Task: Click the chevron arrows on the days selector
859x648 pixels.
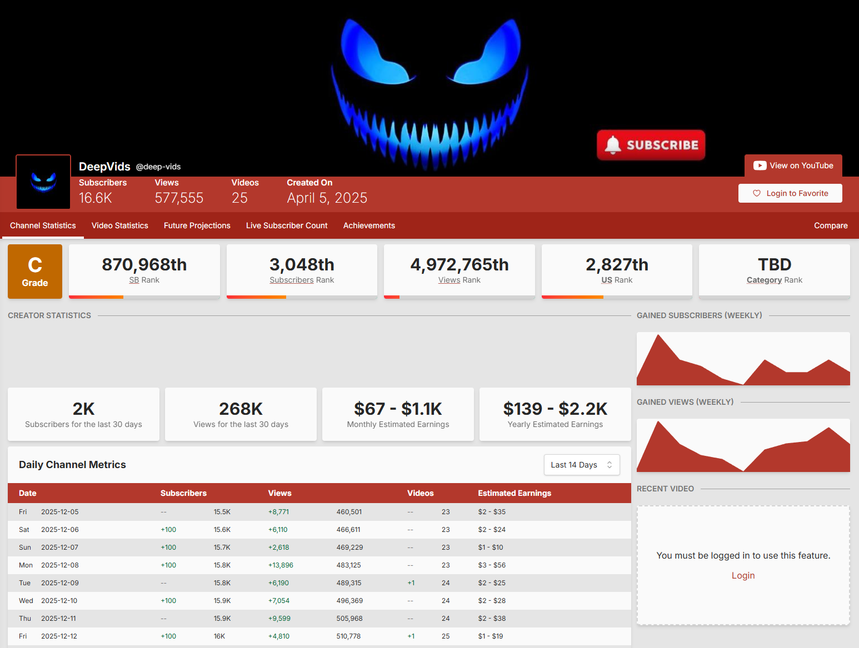Action: (x=610, y=465)
